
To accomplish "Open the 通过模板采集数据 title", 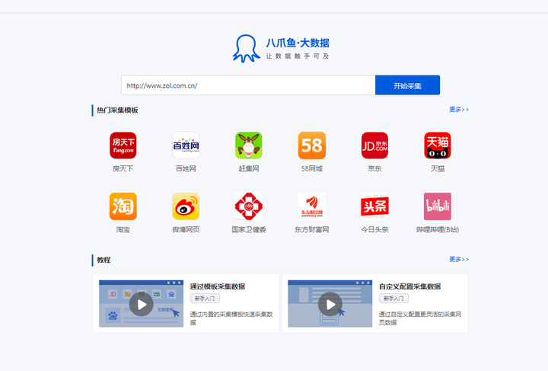I will 218,286.
